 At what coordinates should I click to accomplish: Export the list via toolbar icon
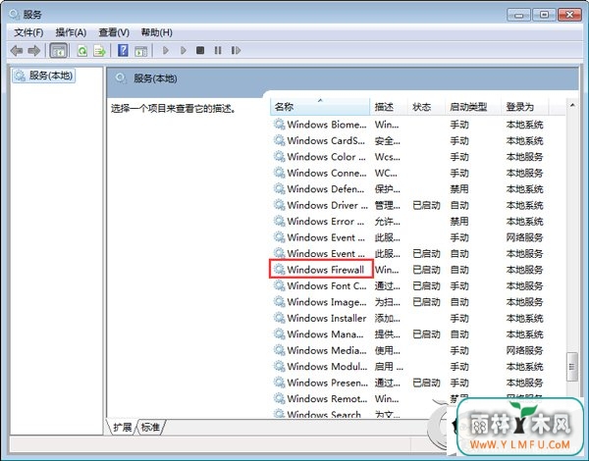coord(99,50)
